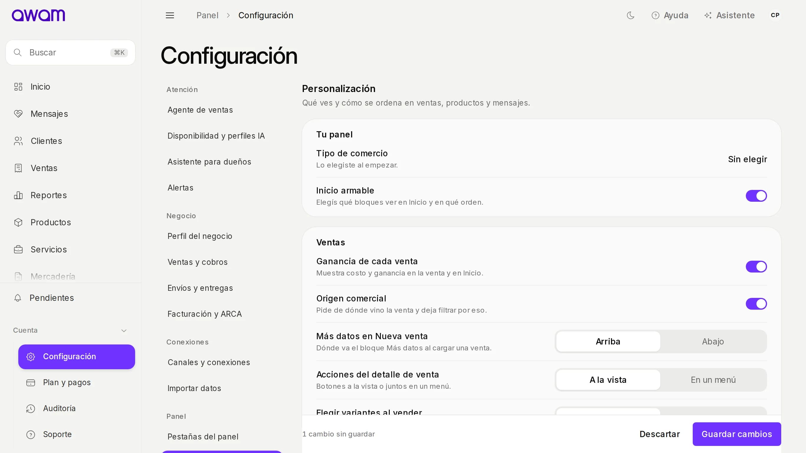Viewport: 806px width, 453px height.
Task: Open Ayuda help
Action: pyautogui.click(x=670, y=15)
